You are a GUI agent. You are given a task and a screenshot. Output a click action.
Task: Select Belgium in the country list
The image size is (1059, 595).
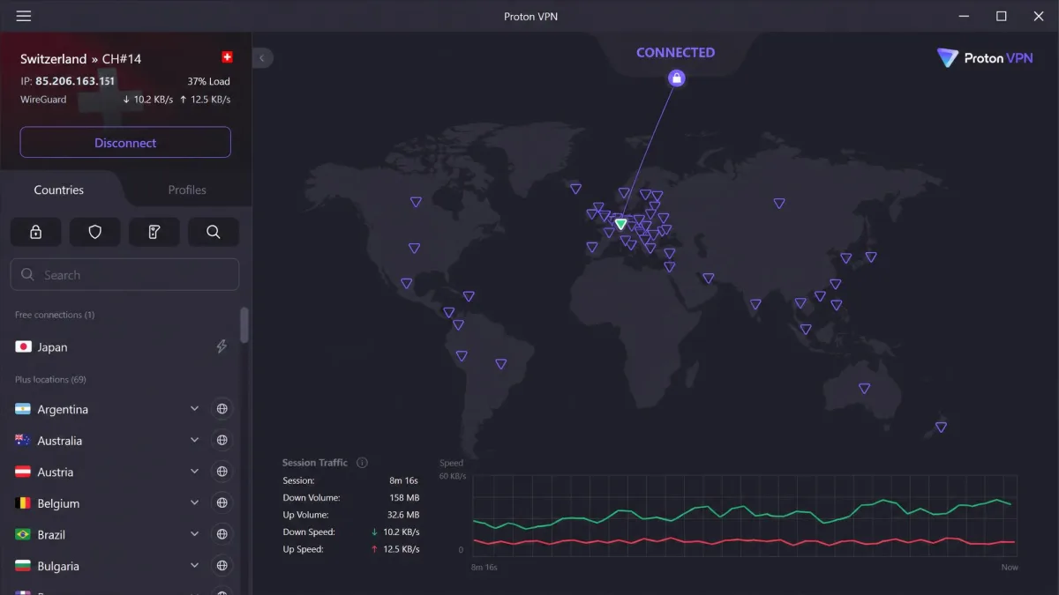click(x=58, y=502)
